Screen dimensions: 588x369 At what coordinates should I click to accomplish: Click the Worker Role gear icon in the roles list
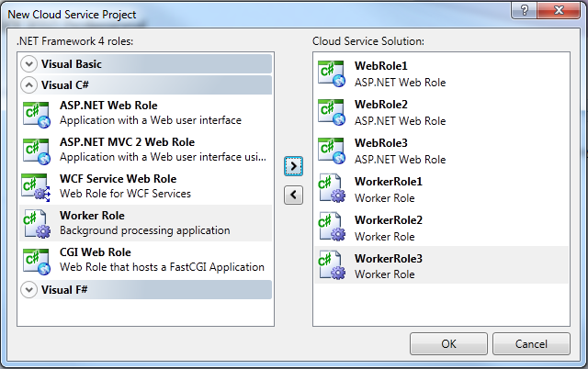[x=36, y=222]
